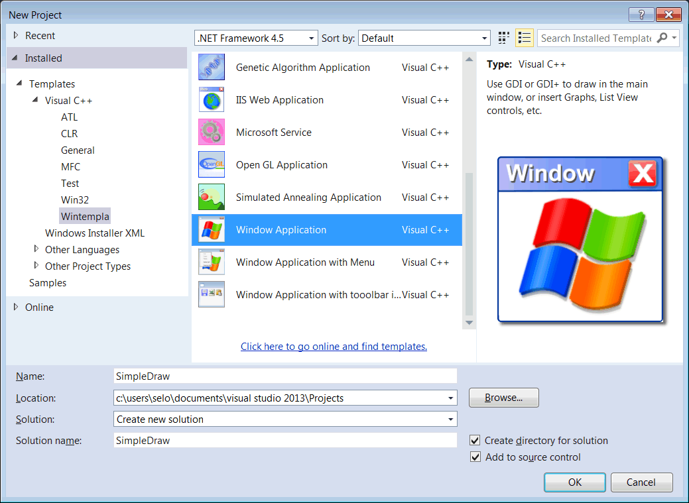Viewport: 689px width, 503px height.
Task: Select Simulated Annealing Application text
Action: click(308, 197)
